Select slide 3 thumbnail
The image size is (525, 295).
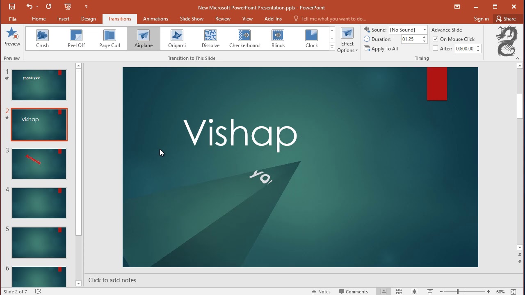point(39,164)
